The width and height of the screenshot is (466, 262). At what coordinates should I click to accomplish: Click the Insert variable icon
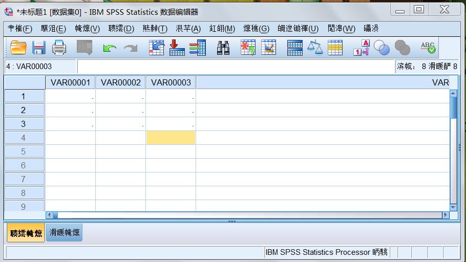(x=269, y=48)
